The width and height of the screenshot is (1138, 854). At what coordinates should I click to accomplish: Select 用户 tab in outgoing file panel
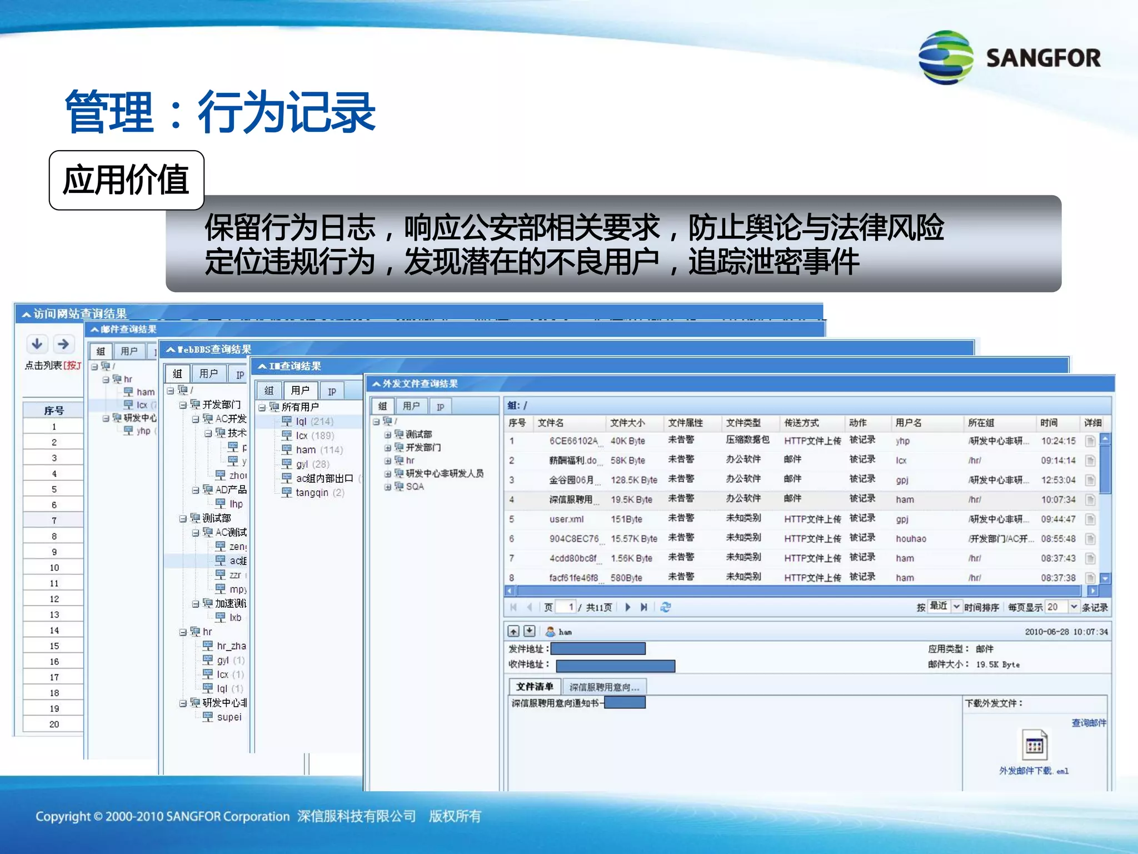(x=411, y=406)
